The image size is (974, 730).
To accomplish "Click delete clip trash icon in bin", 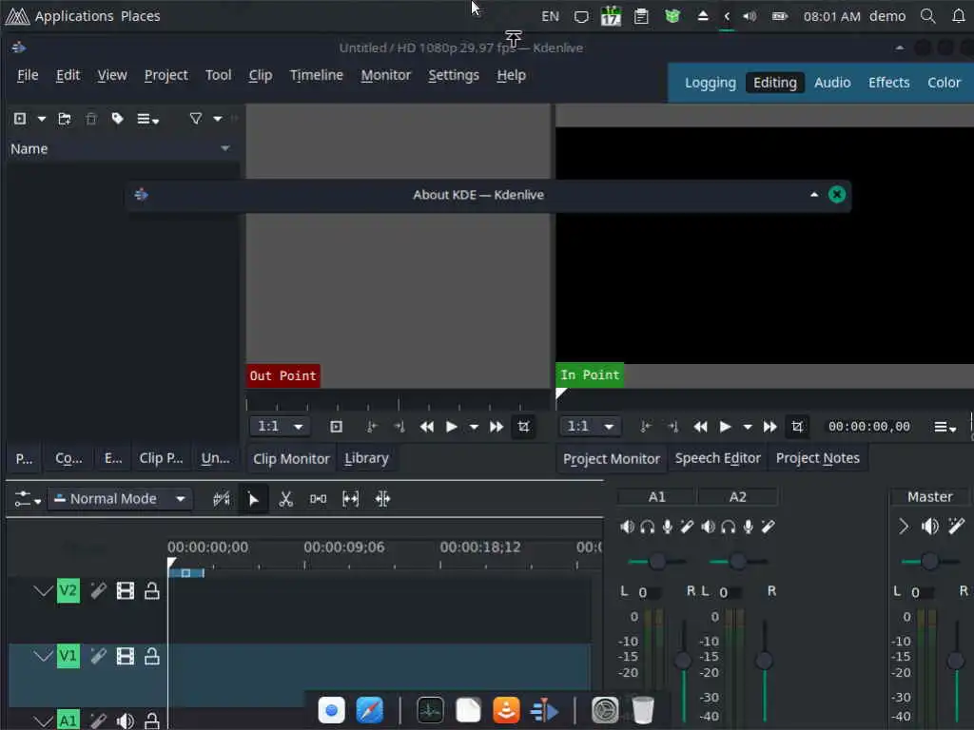I will click(90, 119).
